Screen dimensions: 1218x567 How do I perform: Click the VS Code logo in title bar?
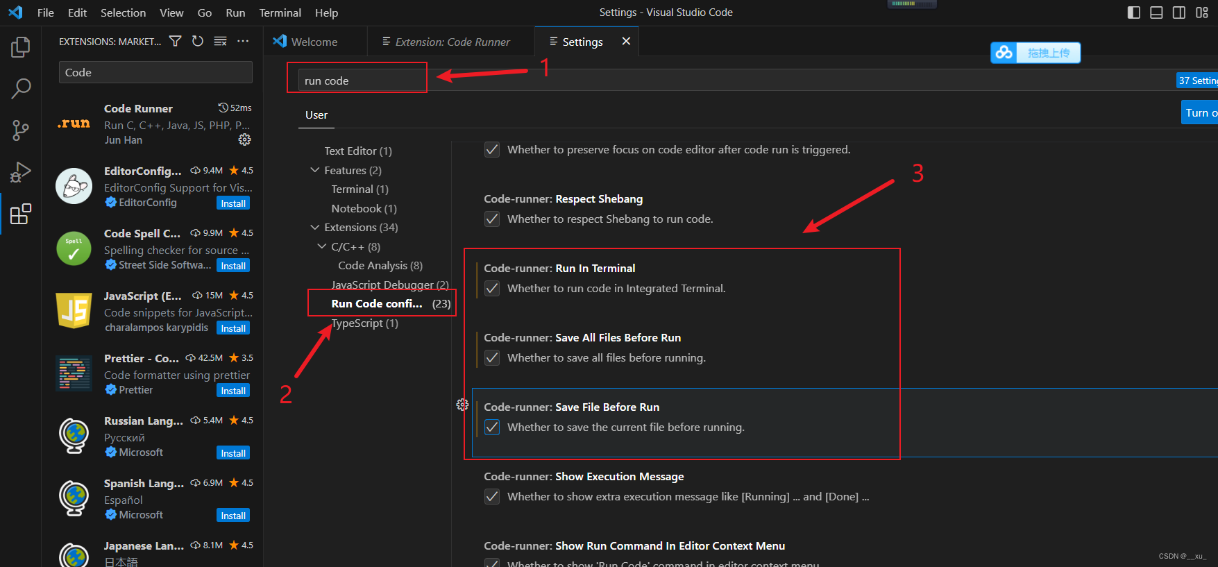pyautogui.click(x=15, y=12)
